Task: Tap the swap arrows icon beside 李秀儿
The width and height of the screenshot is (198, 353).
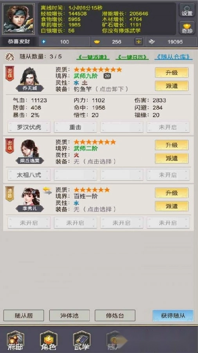Action: [x=47, y=191]
